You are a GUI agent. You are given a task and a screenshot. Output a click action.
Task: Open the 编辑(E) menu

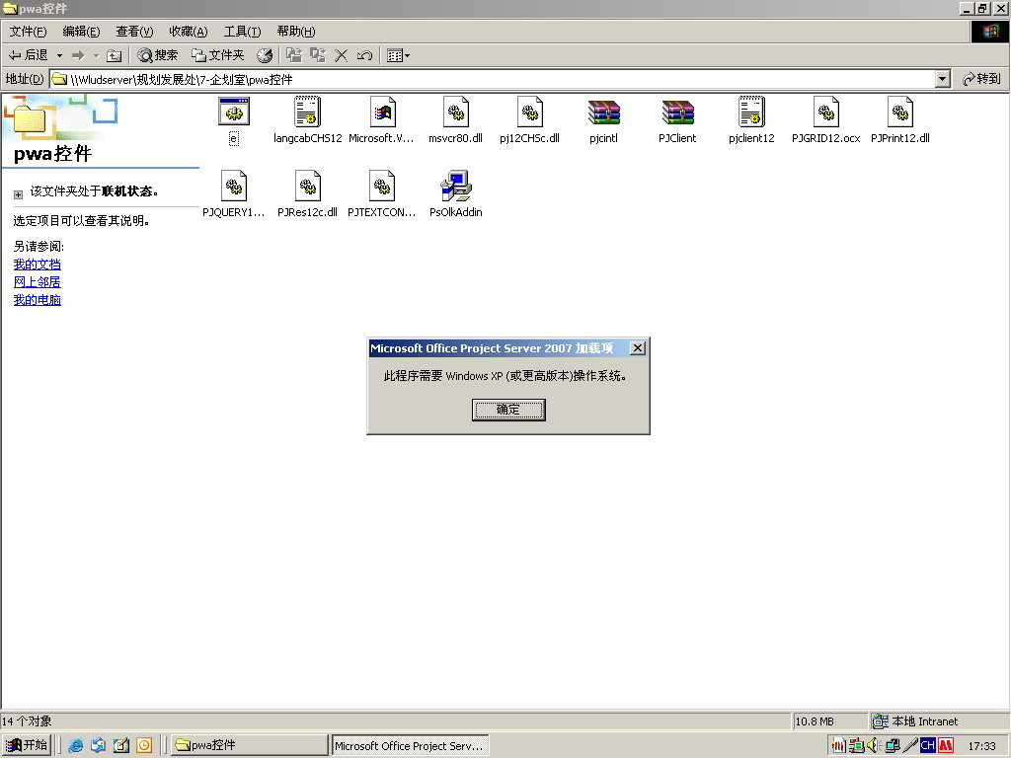tap(81, 32)
